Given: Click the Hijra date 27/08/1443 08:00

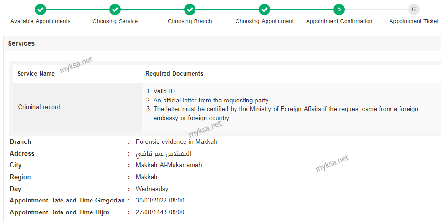Looking at the screenshot, I should tap(160, 212).
